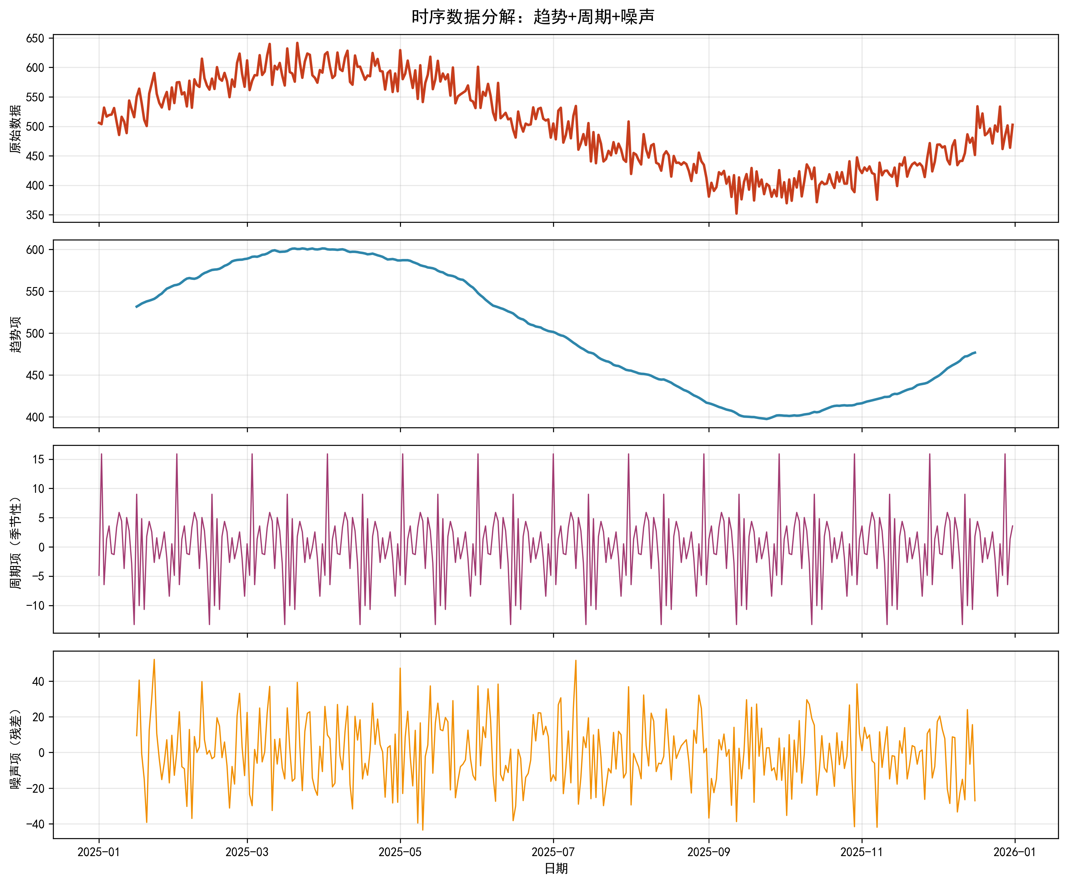Screen dimensions: 1067x883
Task: Click the 2026-01 date tick label
Action: tap(1014, 852)
